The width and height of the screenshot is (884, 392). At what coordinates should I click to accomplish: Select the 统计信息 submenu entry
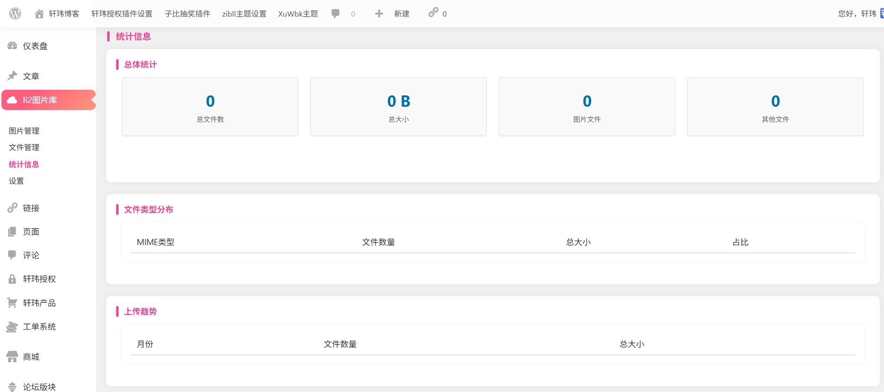(24, 164)
